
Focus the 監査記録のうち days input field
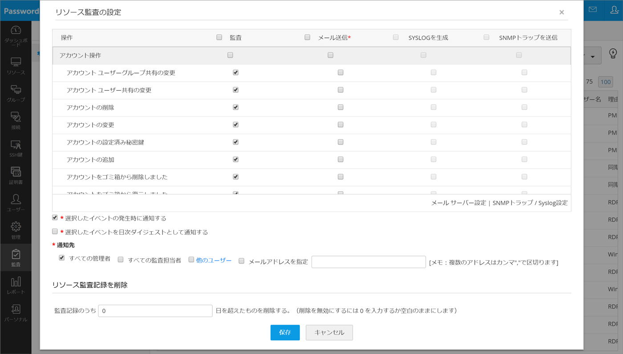point(155,311)
